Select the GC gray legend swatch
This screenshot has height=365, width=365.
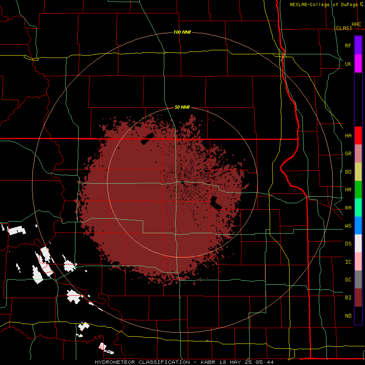pyautogui.click(x=358, y=279)
